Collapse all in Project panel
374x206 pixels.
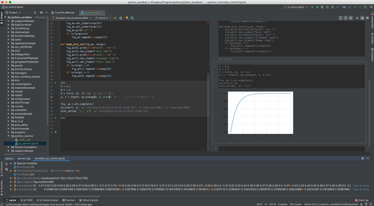click(35, 12)
